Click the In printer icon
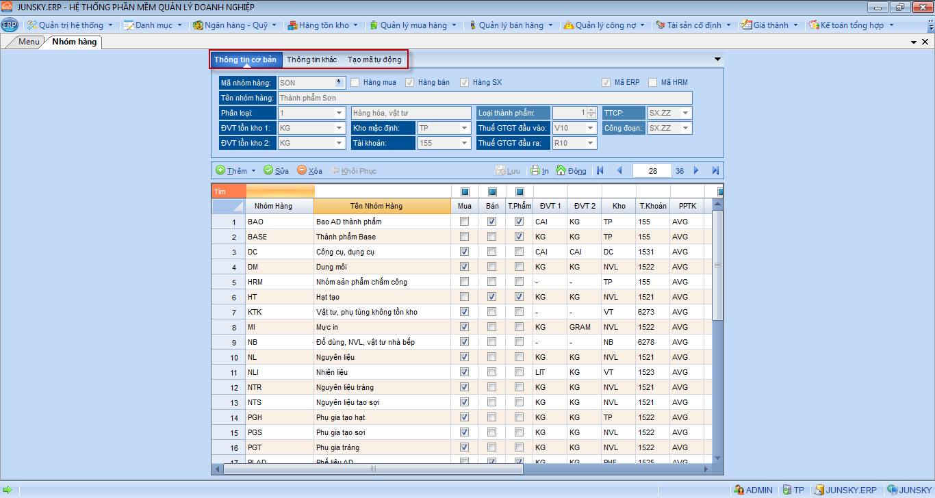The height and width of the screenshot is (498, 935). (x=535, y=170)
